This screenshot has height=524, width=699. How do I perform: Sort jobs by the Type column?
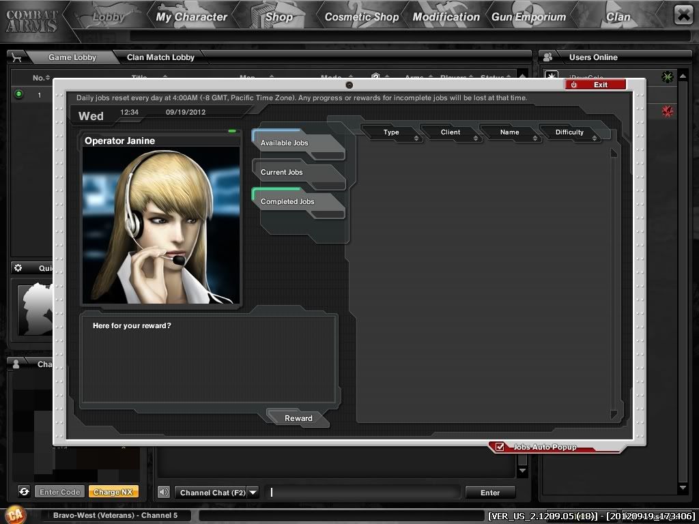[391, 132]
